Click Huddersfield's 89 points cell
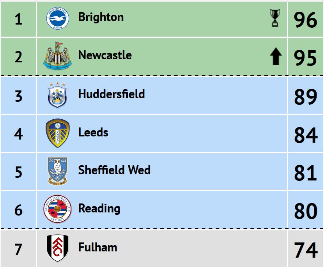The image size is (324, 267). 306,95
